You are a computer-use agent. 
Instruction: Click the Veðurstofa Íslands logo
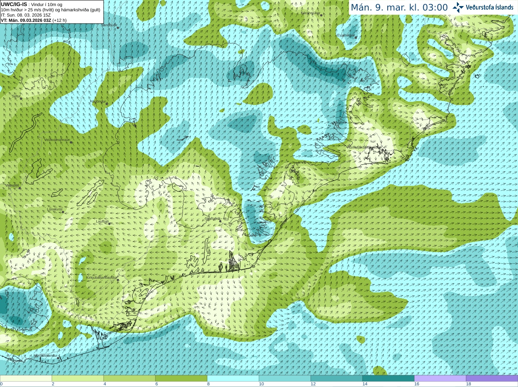(483, 7)
